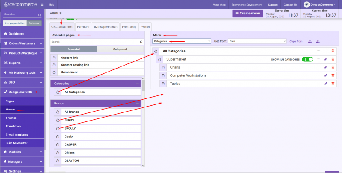Click the download icon in the Menu panel
The width and height of the screenshot is (342, 173).
coord(318,41)
